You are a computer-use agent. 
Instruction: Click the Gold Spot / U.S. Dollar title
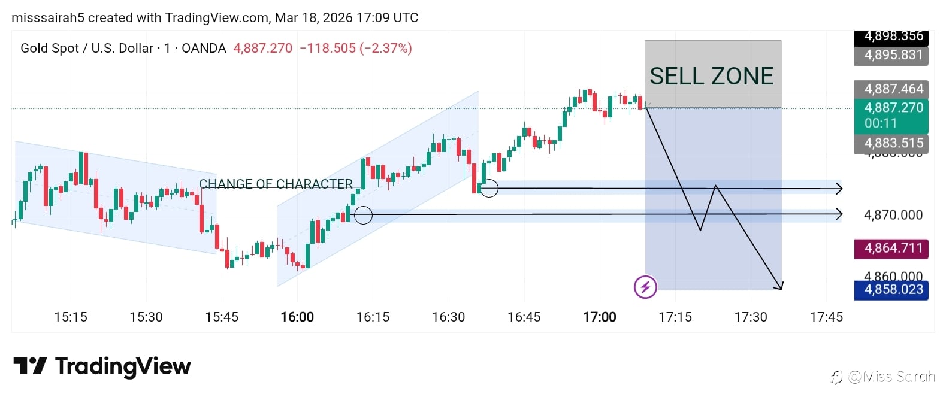[86, 49]
